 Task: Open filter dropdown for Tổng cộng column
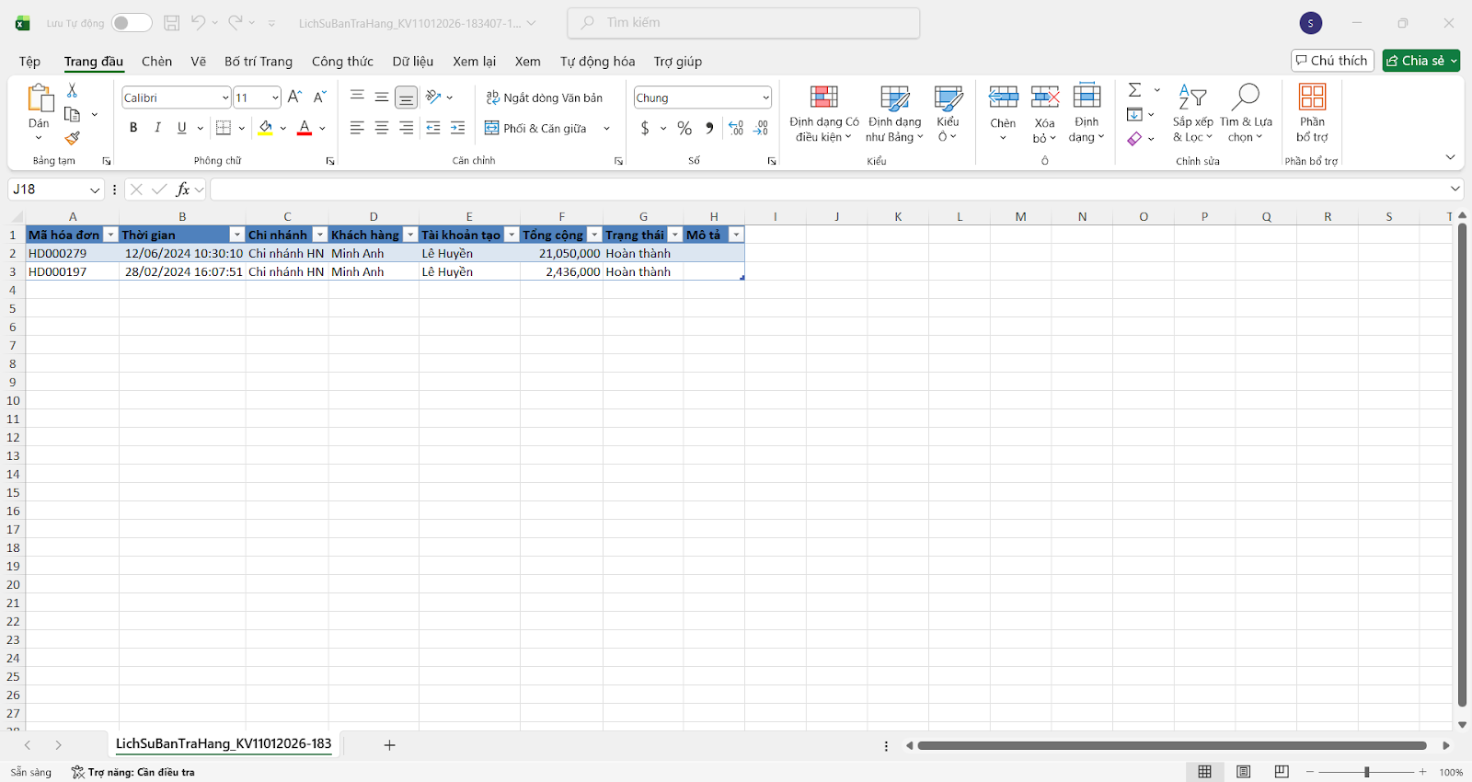pyautogui.click(x=594, y=235)
